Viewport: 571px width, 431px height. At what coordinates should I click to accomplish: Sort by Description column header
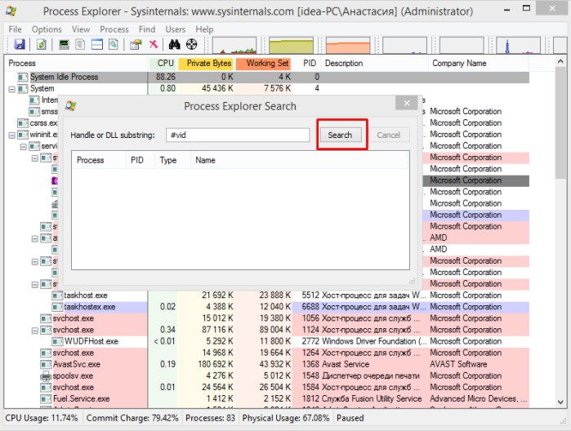pos(374,64)
